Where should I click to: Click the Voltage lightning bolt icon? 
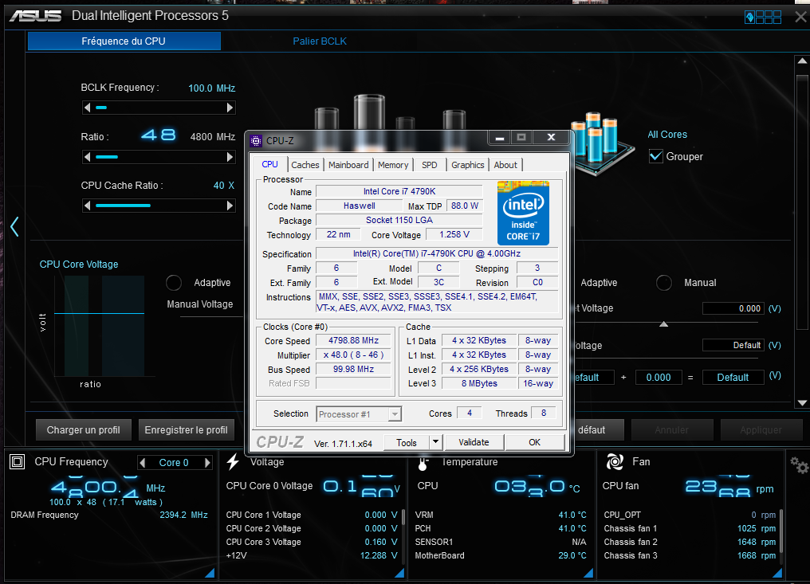coord(233,461)
